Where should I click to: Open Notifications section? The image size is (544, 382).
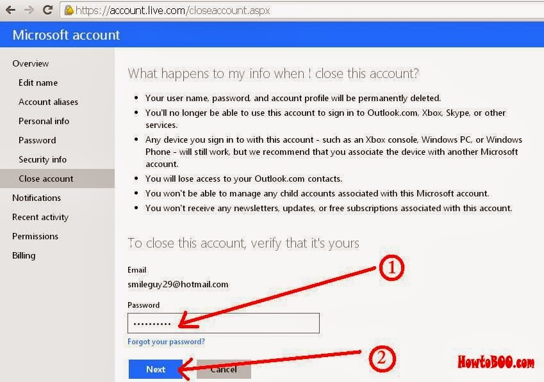(37, 198)
